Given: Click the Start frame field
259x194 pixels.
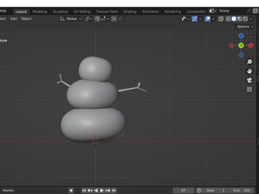Looking at the screenshot, I should pyautogui.click(x=215, y=190).
